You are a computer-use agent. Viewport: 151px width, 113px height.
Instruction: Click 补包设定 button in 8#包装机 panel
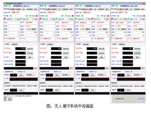pos(137,53)
